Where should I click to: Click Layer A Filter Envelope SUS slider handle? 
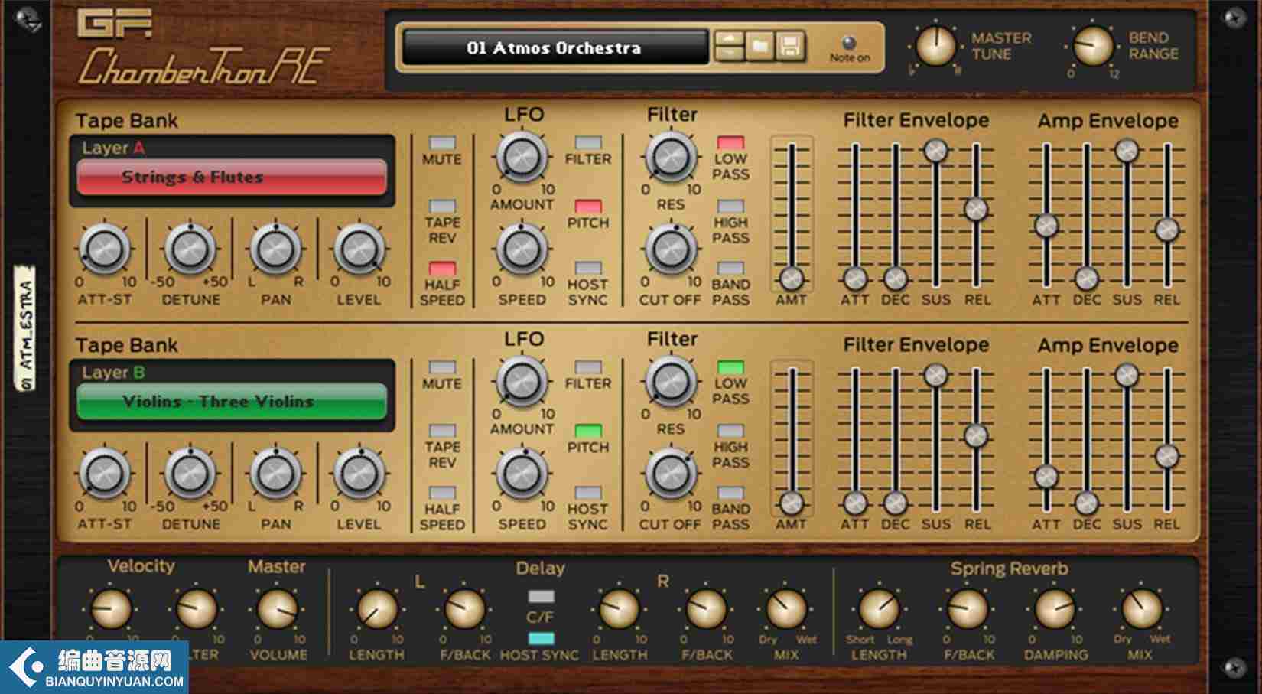[935, 151]
